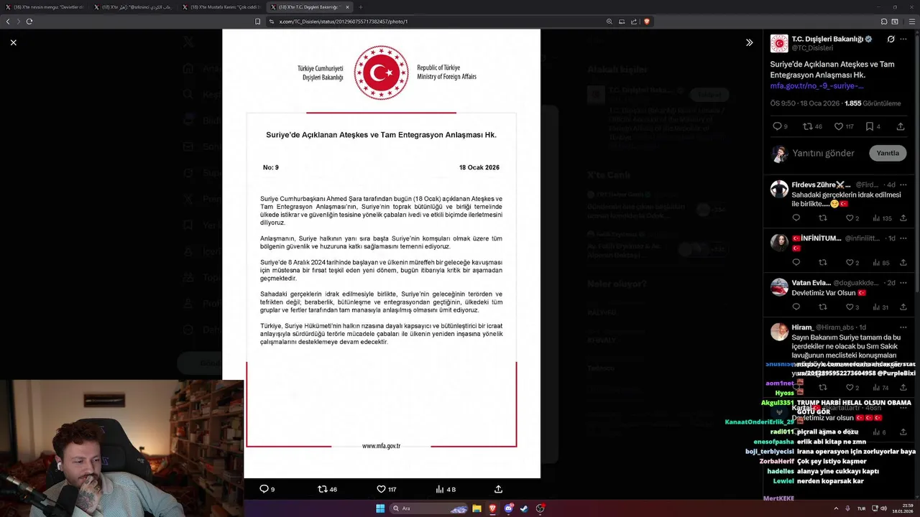The height and width of the screenshot is (517, 920).
Task: Reply to Vatan Evla's comment
Action: pos(796,307)
